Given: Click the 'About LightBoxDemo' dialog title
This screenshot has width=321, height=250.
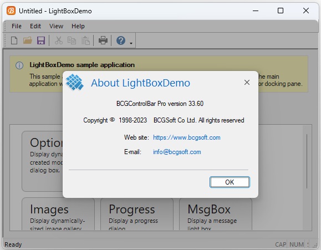Looking at the screenshot, I should coord(140,83).
